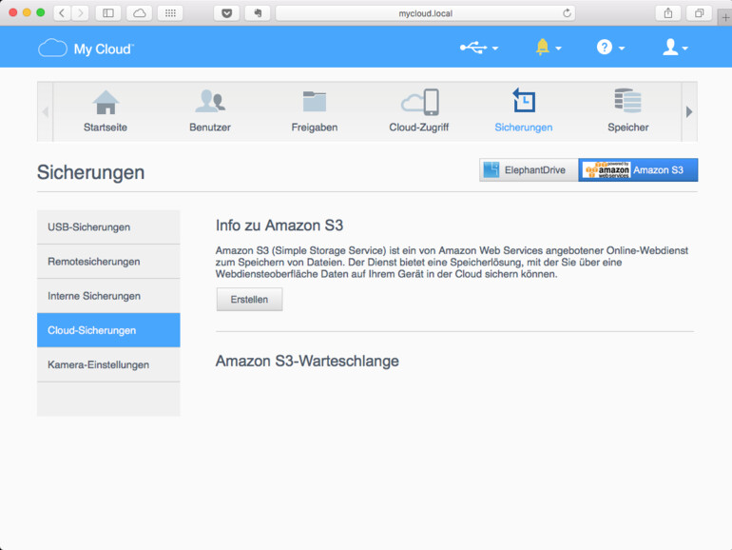
Task: Open a new tab with plus button
Action: click(725, 18)
